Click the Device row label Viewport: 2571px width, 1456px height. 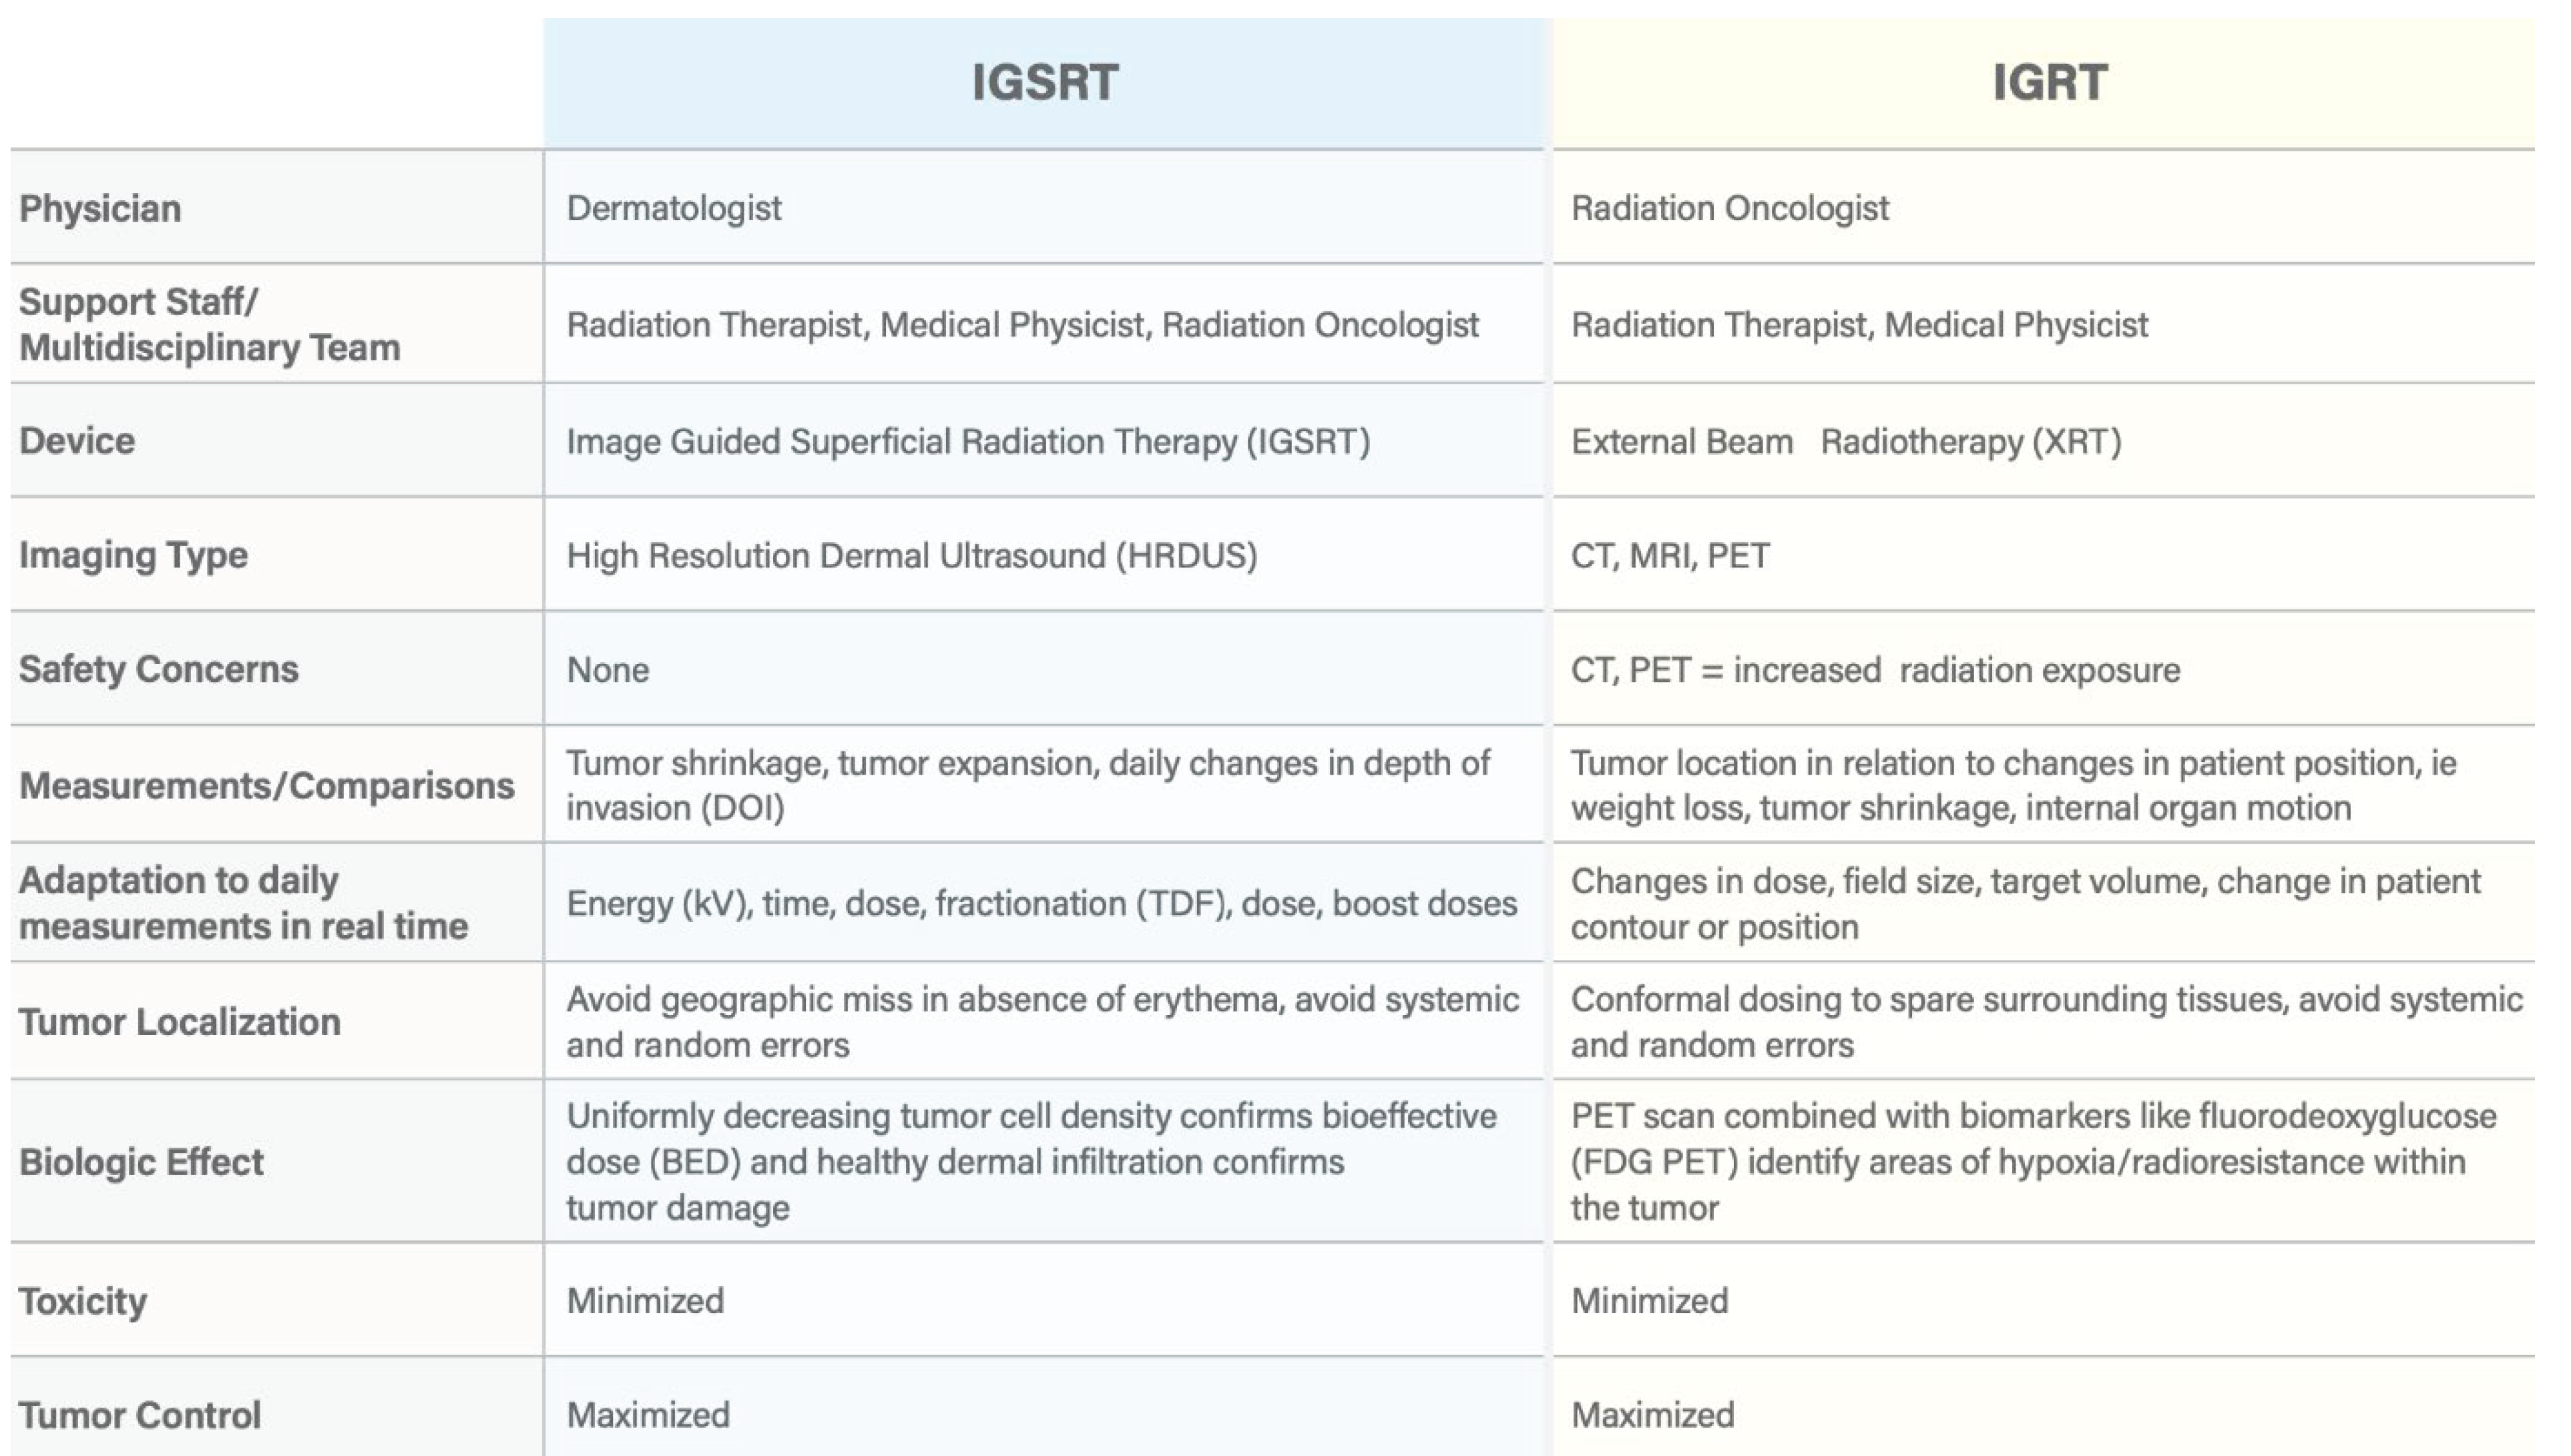tap(77, 441)
